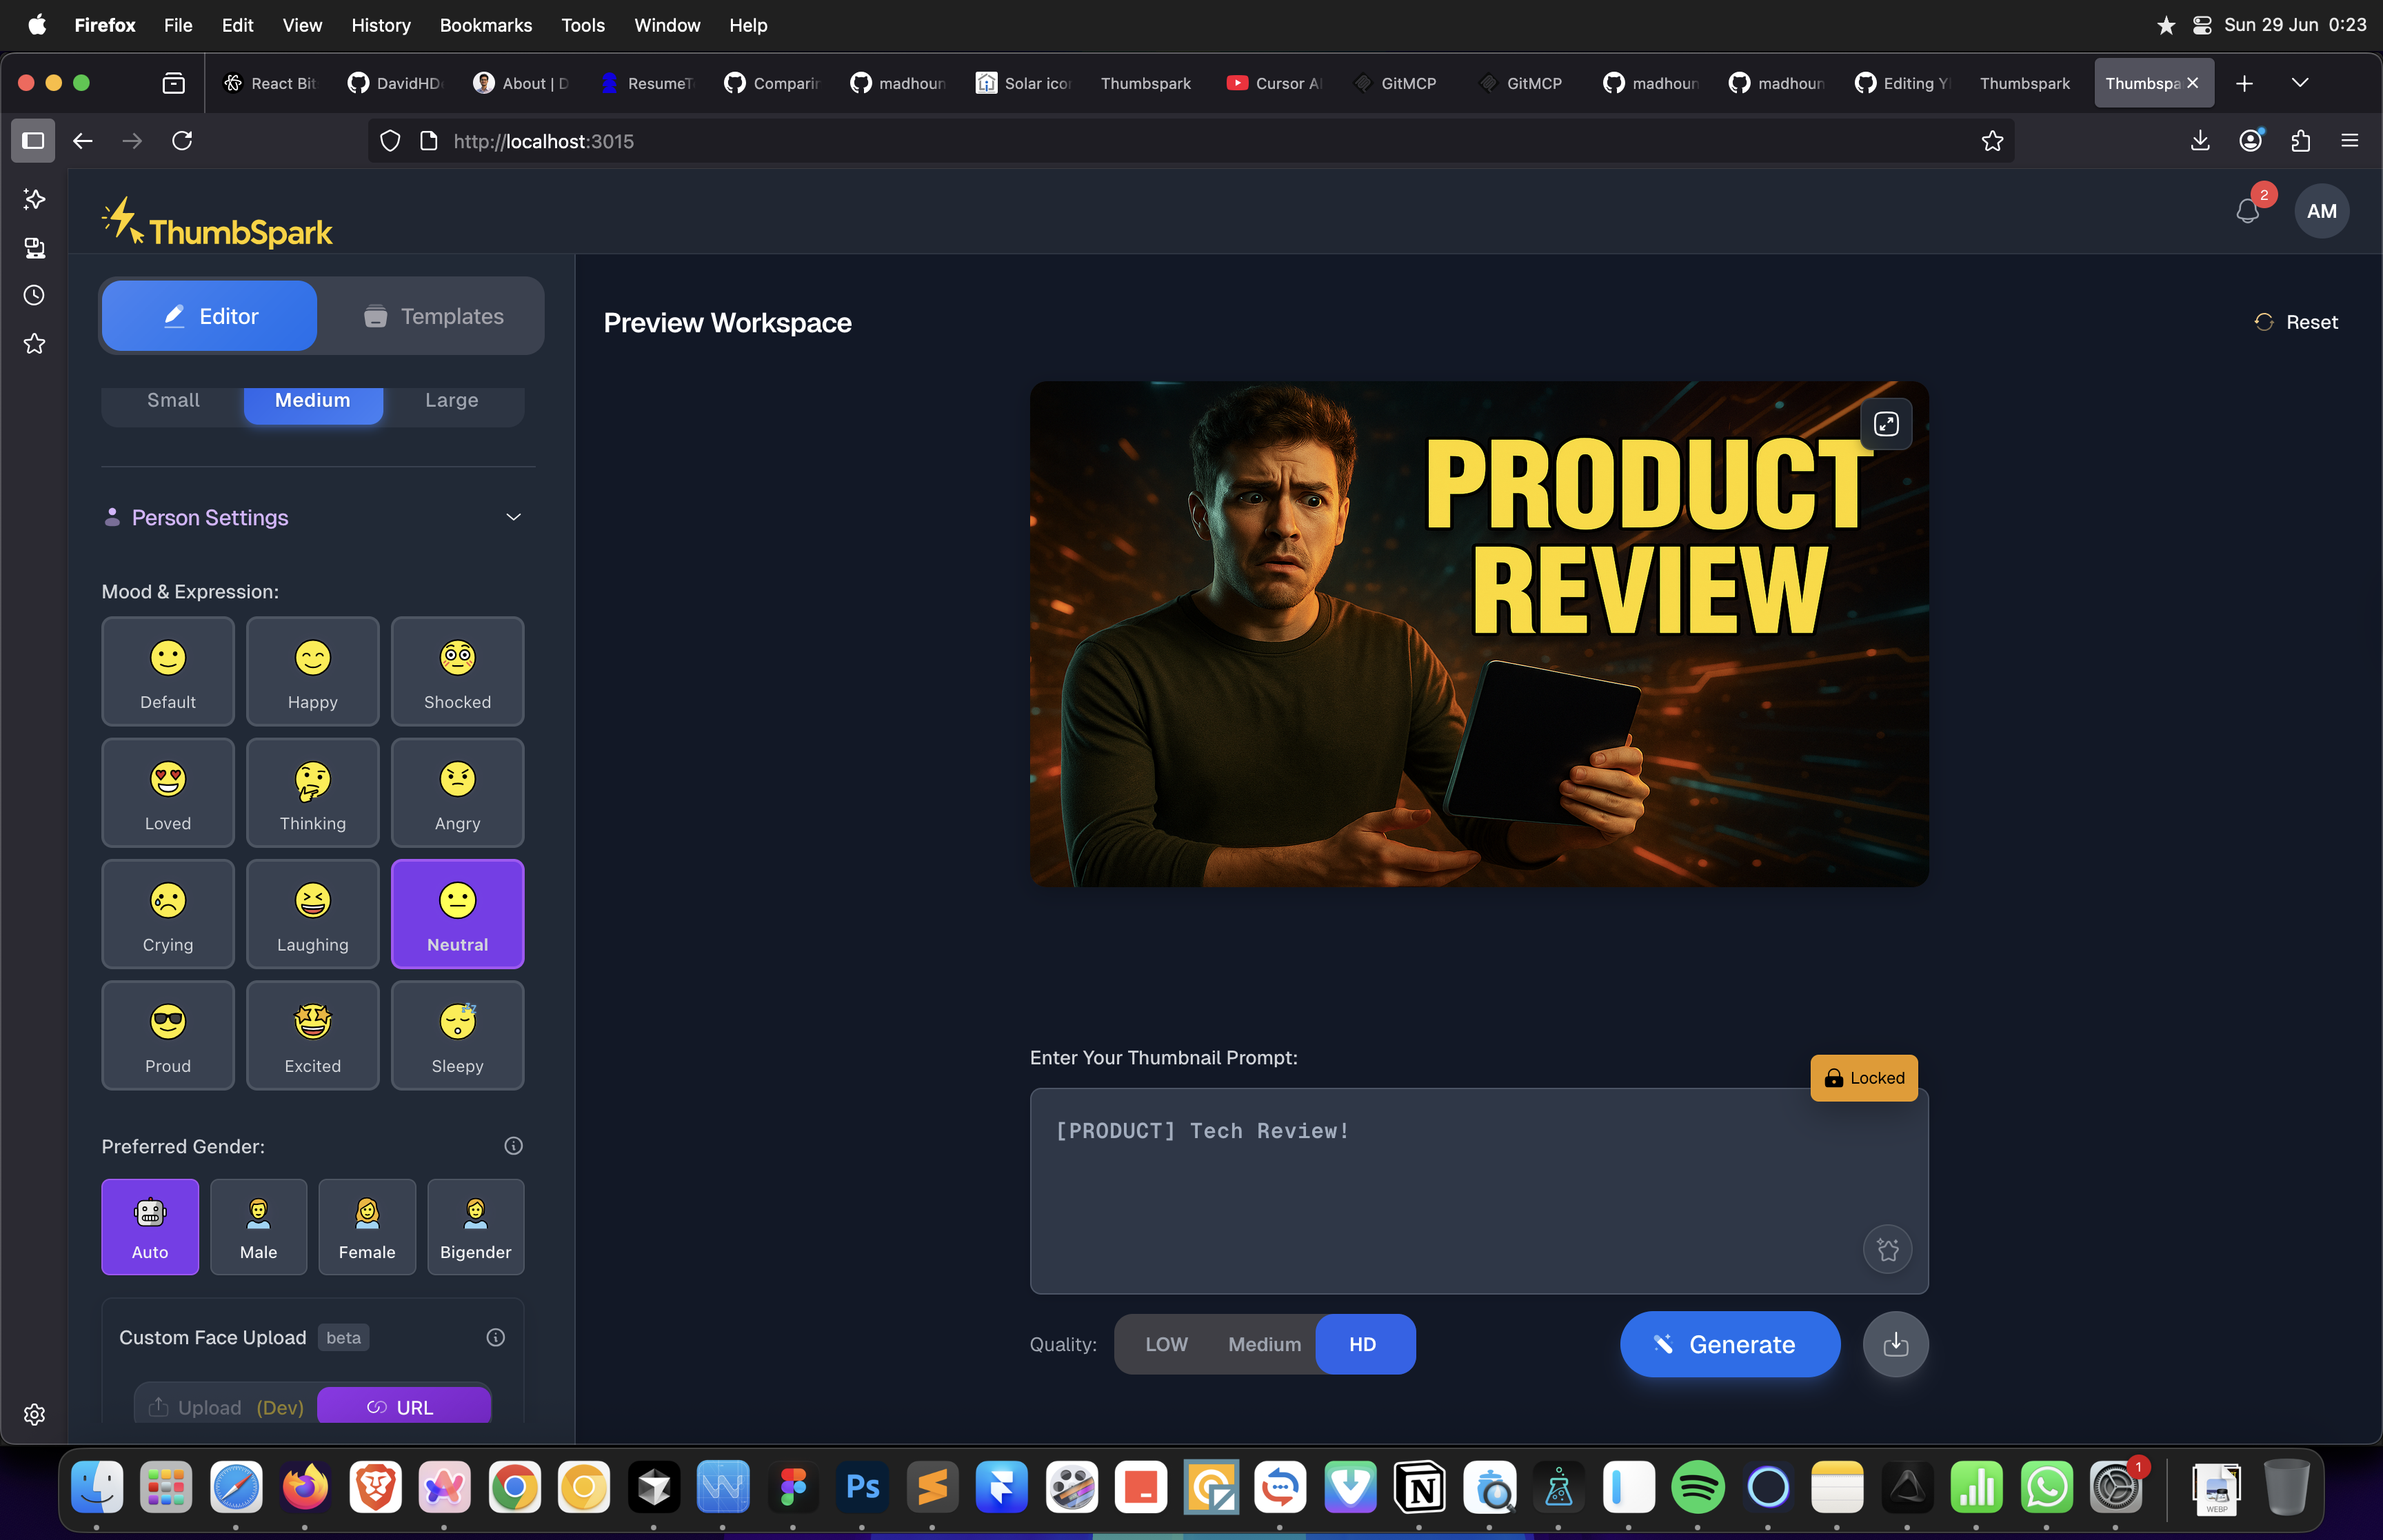Open the Preferred Gender info icon
Screen dimensions: 2383x1540
(x=513, y=1146)
